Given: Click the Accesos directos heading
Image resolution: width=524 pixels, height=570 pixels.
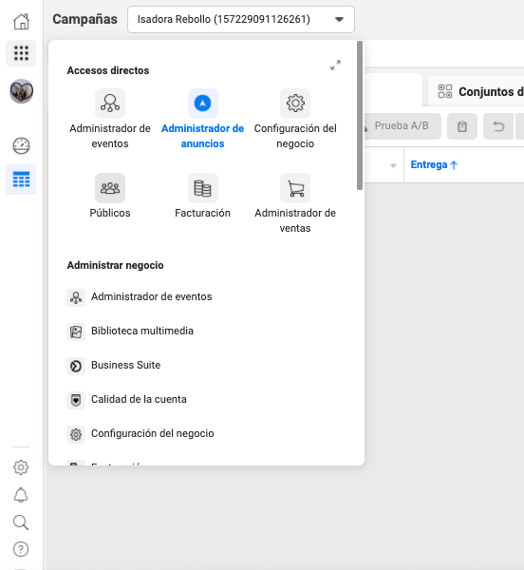Looking at the screenshot, I should (x=108, y=70).
